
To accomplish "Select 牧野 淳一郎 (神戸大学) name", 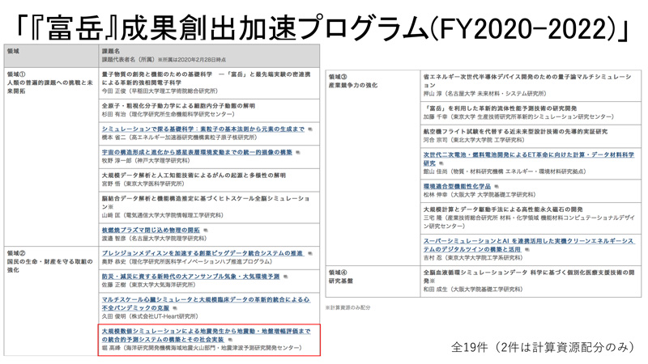I will pyautogui.click(x=146, y=160).
